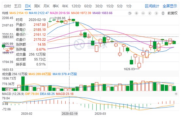Screen dimensions: 181x118
Task: Open the 月K monthly chart tab
Action: coord(46,6)
